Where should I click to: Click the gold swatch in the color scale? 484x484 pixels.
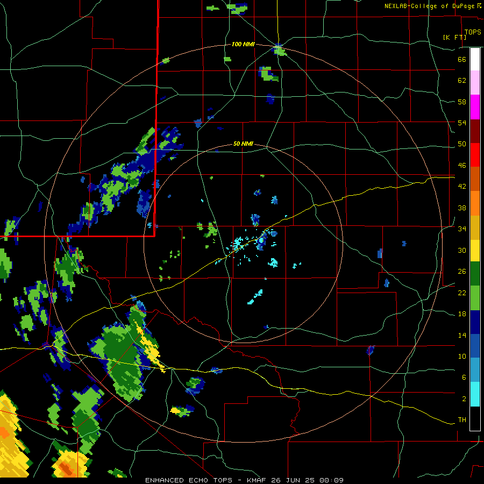tap(475, 227)
